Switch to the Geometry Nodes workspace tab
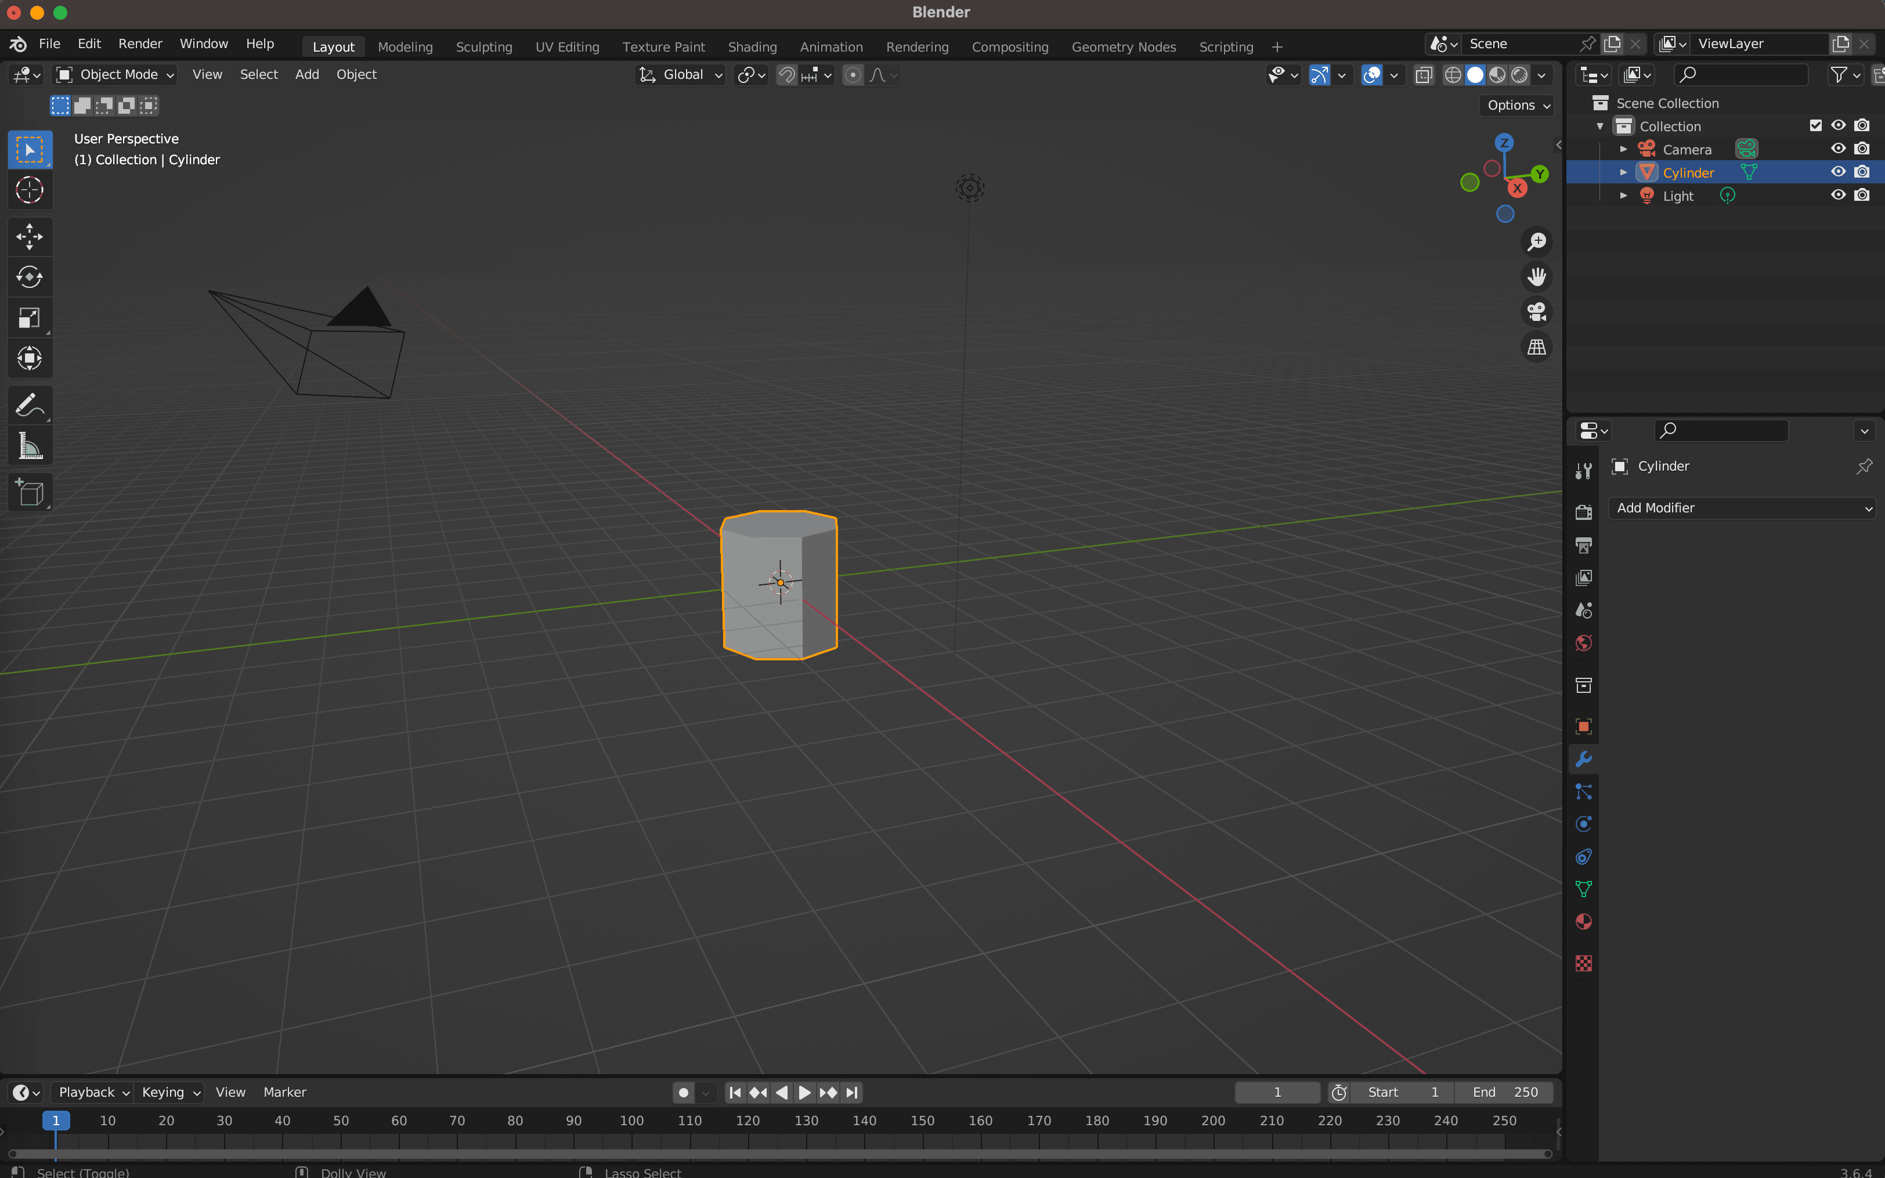Screen dimensions: 1885x1178 click(x=1123, y=47)
